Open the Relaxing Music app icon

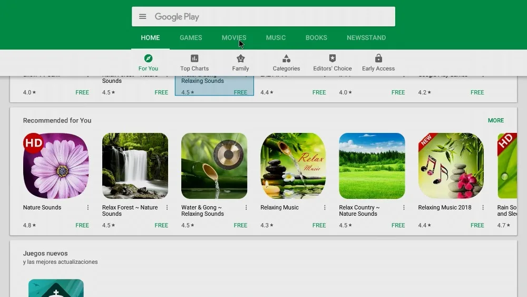293,166
